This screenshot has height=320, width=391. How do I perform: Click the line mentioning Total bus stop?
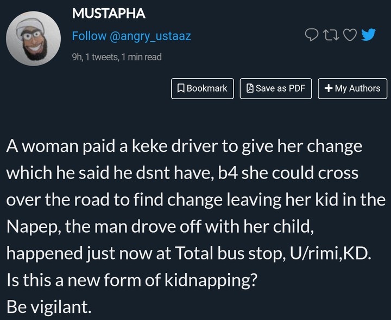click(188, 254)
